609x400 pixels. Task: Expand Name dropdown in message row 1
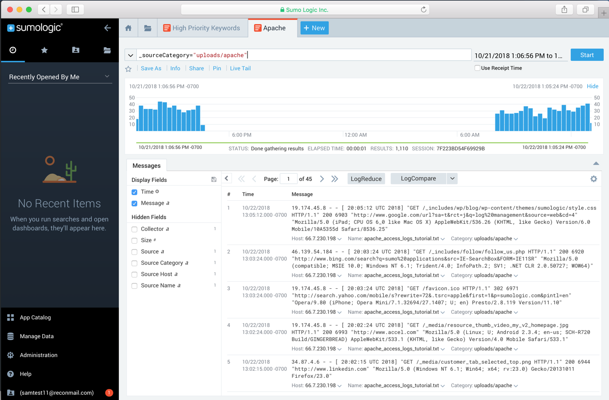[x=443, y=239]
